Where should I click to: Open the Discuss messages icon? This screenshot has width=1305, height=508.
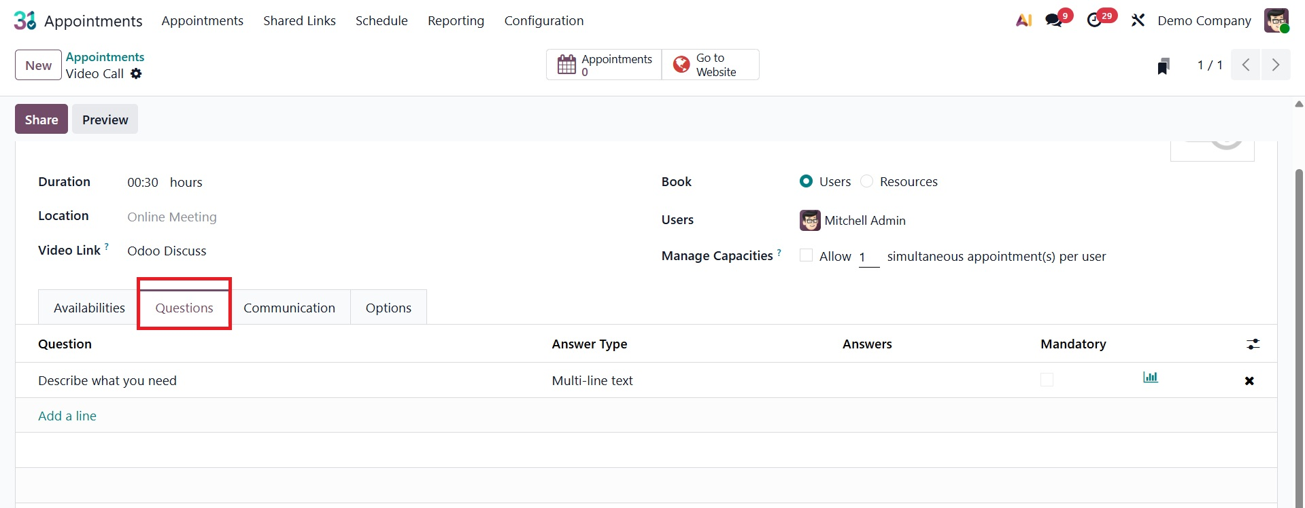[1054, 20]
